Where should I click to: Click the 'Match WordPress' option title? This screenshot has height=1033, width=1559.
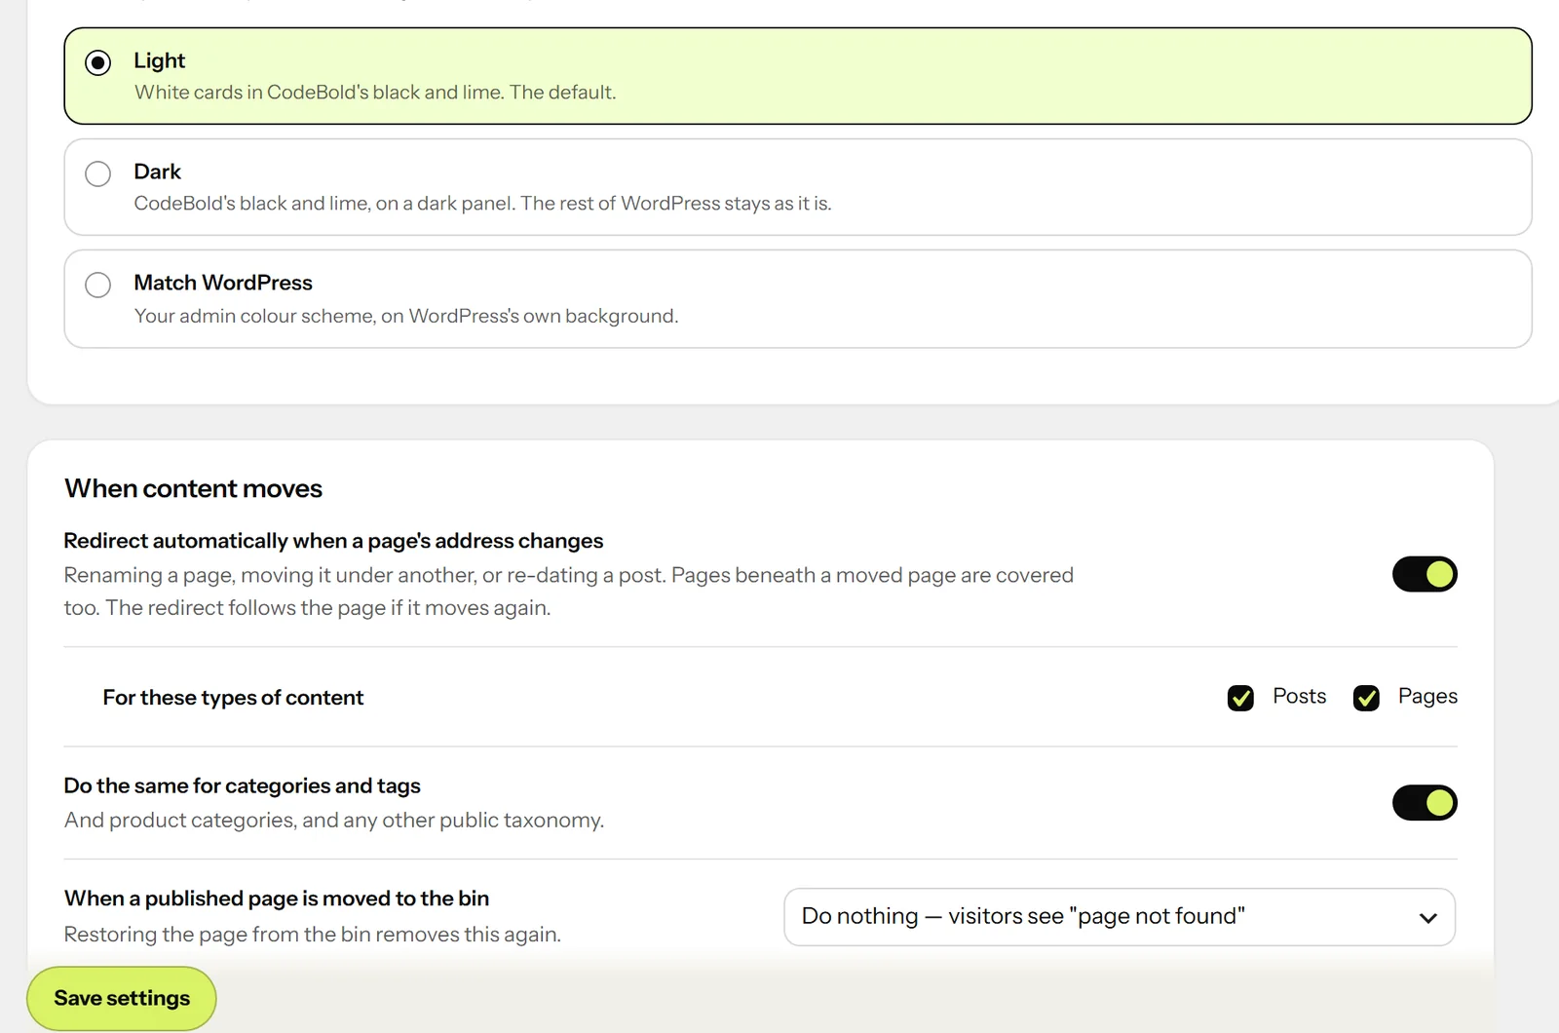(x=223, y=283)
